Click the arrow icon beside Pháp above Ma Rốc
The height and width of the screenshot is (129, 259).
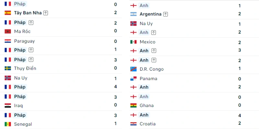click(x=31, y=23)
